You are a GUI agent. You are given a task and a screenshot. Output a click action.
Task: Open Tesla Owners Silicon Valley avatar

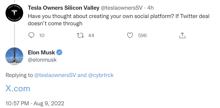tap(14, 14)
